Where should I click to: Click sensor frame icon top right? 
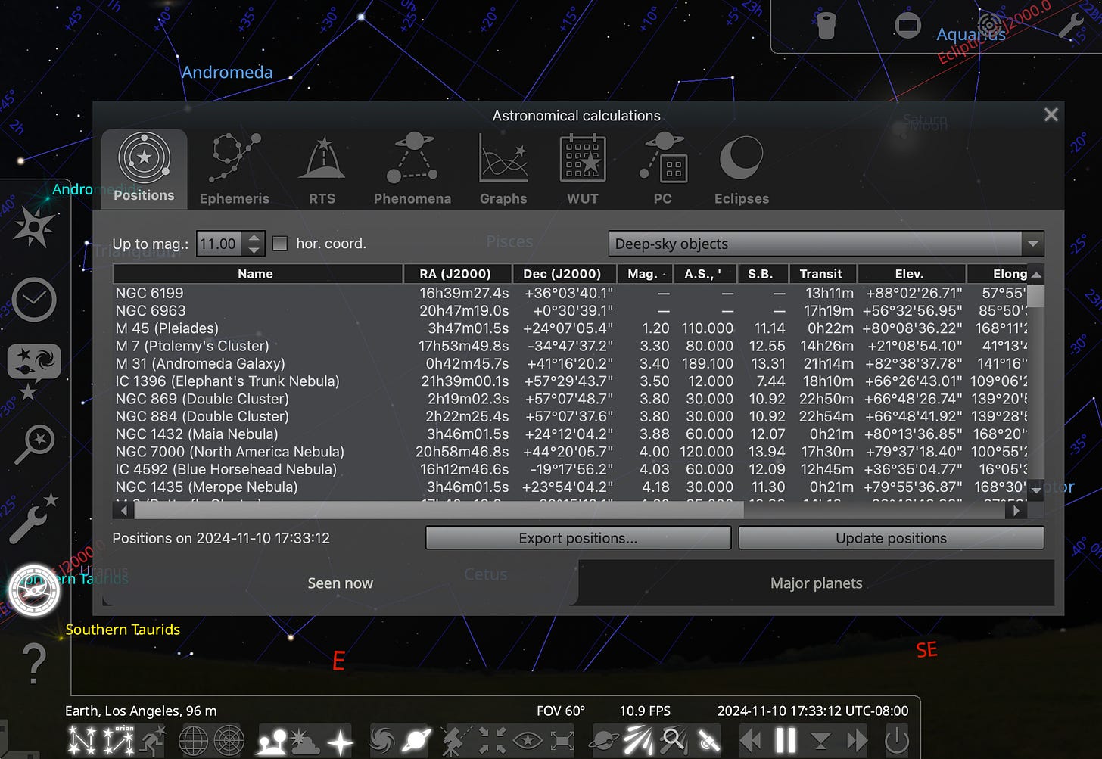point(907,26)
